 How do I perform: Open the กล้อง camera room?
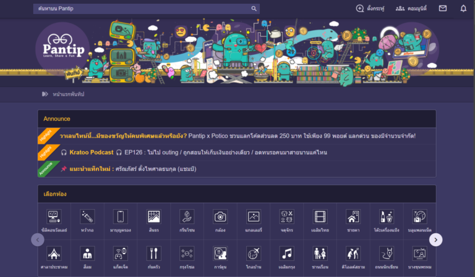click(220, 217)
